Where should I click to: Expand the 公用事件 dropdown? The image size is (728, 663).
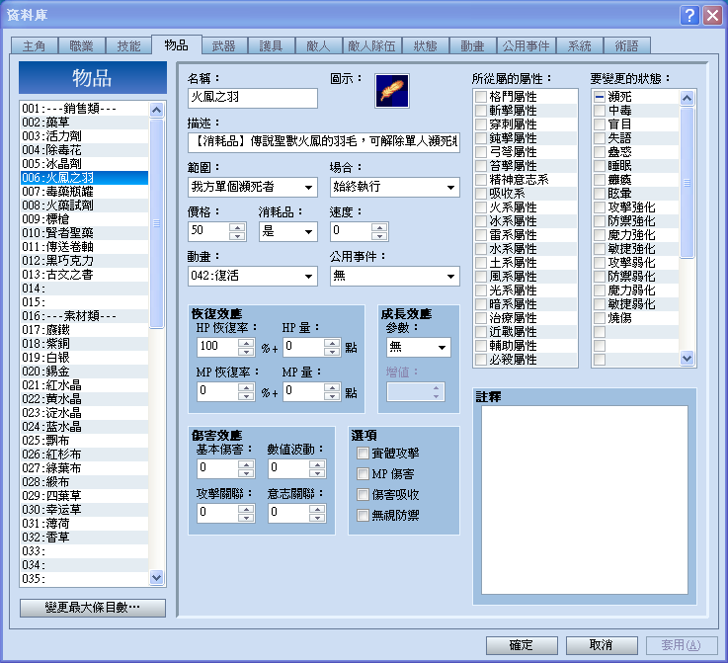pos(395,276)
